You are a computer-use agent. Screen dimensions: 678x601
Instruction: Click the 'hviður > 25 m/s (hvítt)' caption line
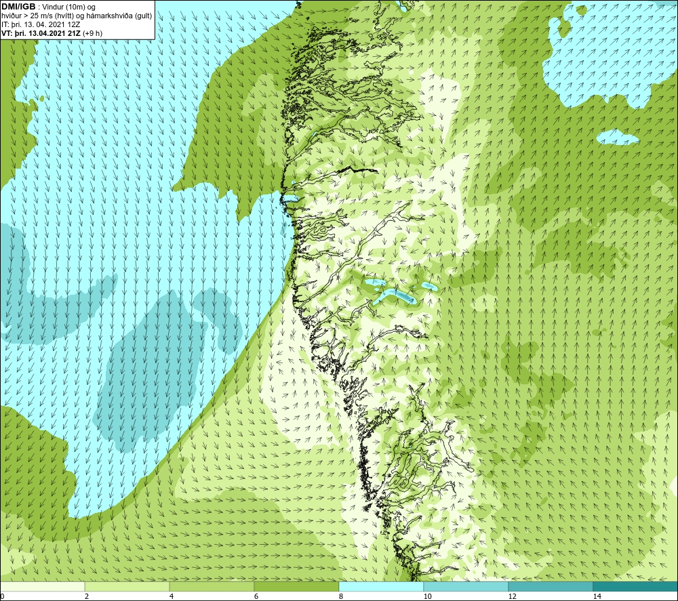click(77, 16)
